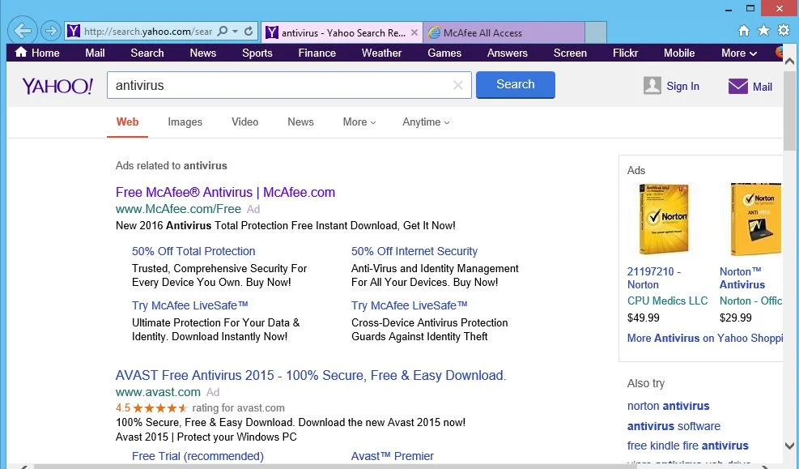
Task: Switch to the News tab under the search box
Action: (x=300, y=122)
